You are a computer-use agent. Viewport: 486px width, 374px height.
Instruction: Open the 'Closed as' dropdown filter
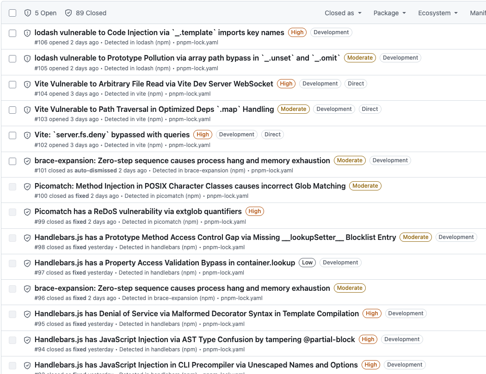coord(342,13)
